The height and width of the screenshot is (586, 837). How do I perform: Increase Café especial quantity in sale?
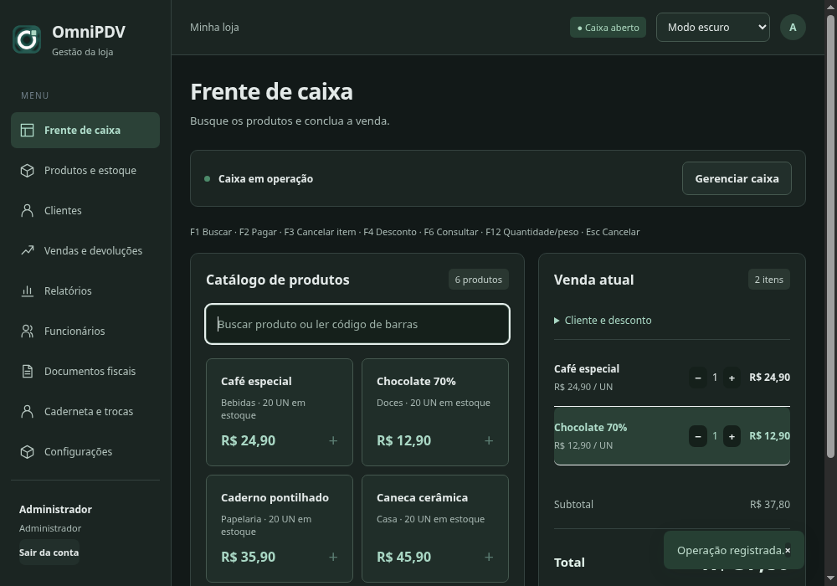(732, 378)
